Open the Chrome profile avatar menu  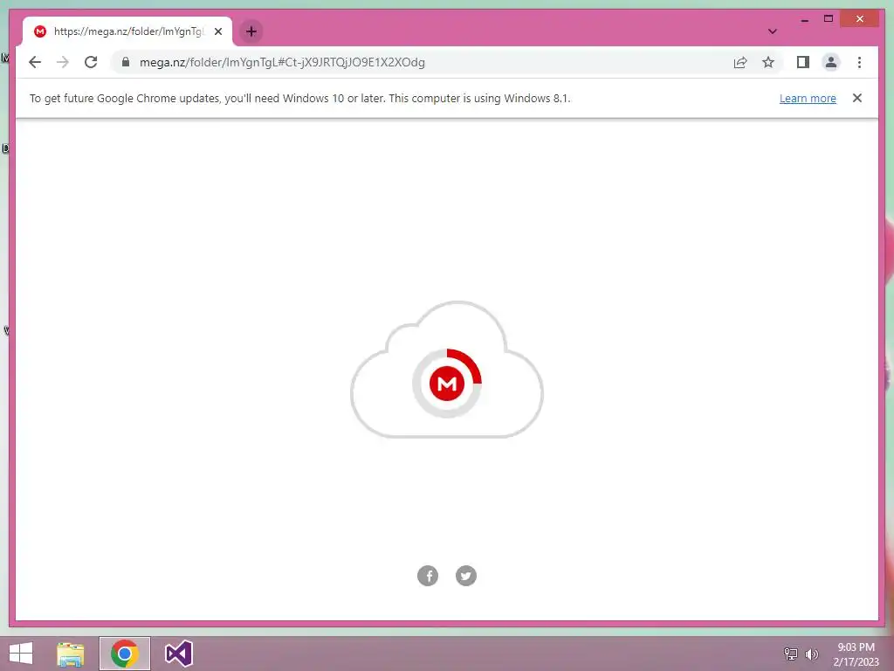(831, 62)
